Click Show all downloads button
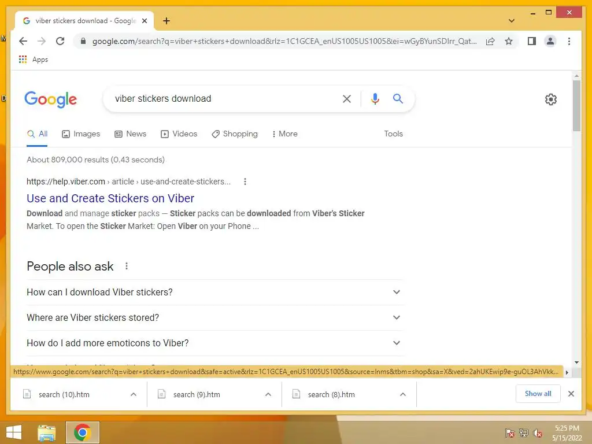592x444 pixels. [538, 394]
